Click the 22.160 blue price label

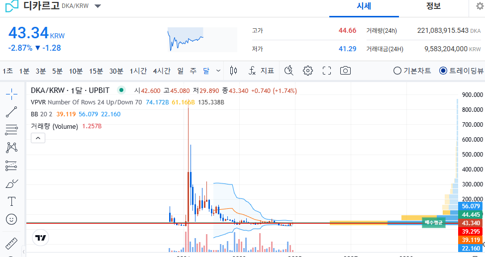471,248
